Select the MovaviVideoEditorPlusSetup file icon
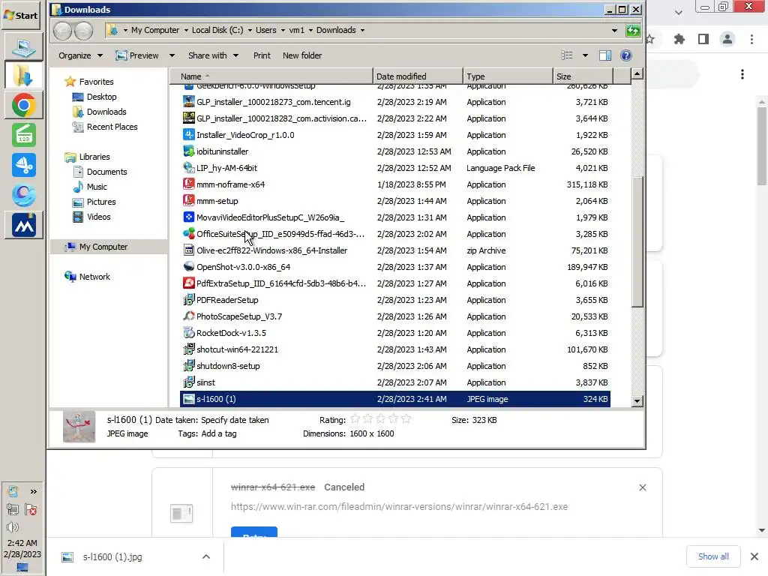768x576 pixels. (188, 217)
